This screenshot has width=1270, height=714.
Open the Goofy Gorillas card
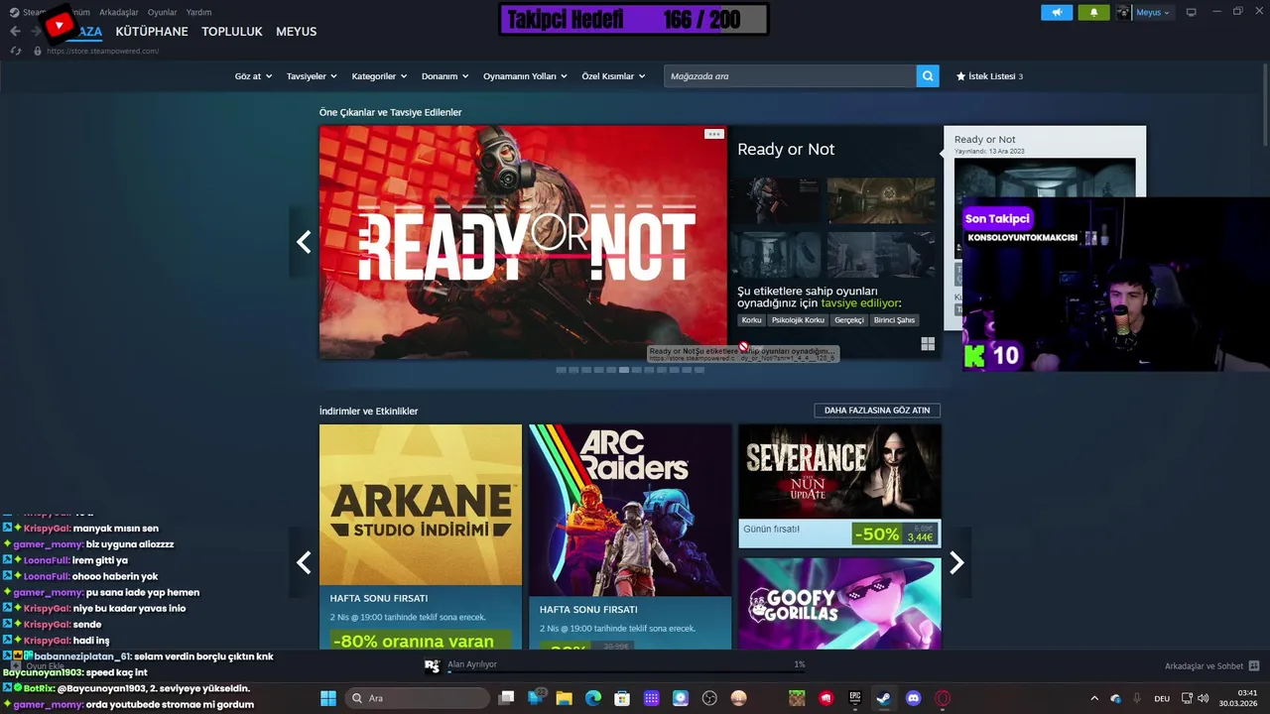839,603
